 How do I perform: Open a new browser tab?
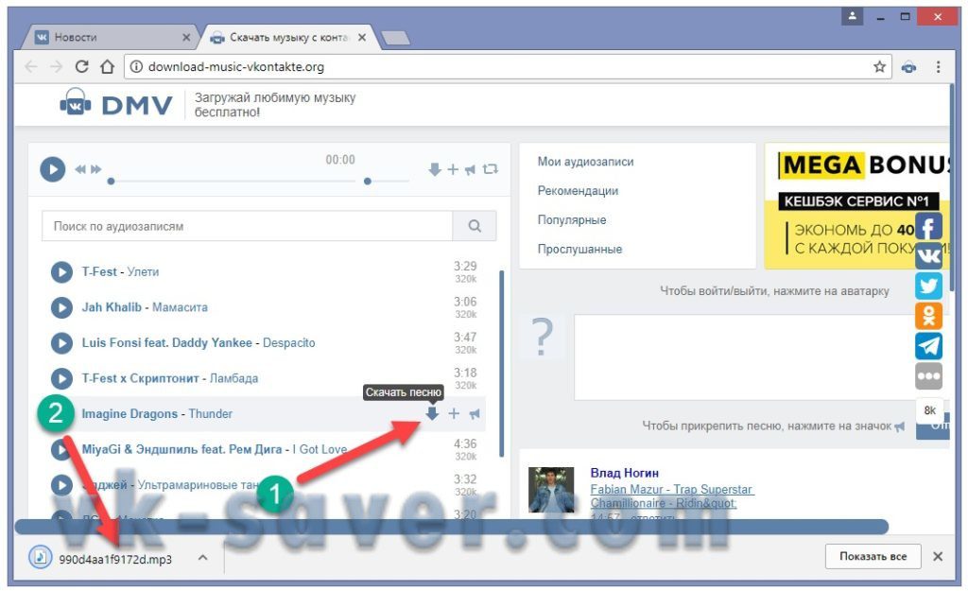[395, 38]
